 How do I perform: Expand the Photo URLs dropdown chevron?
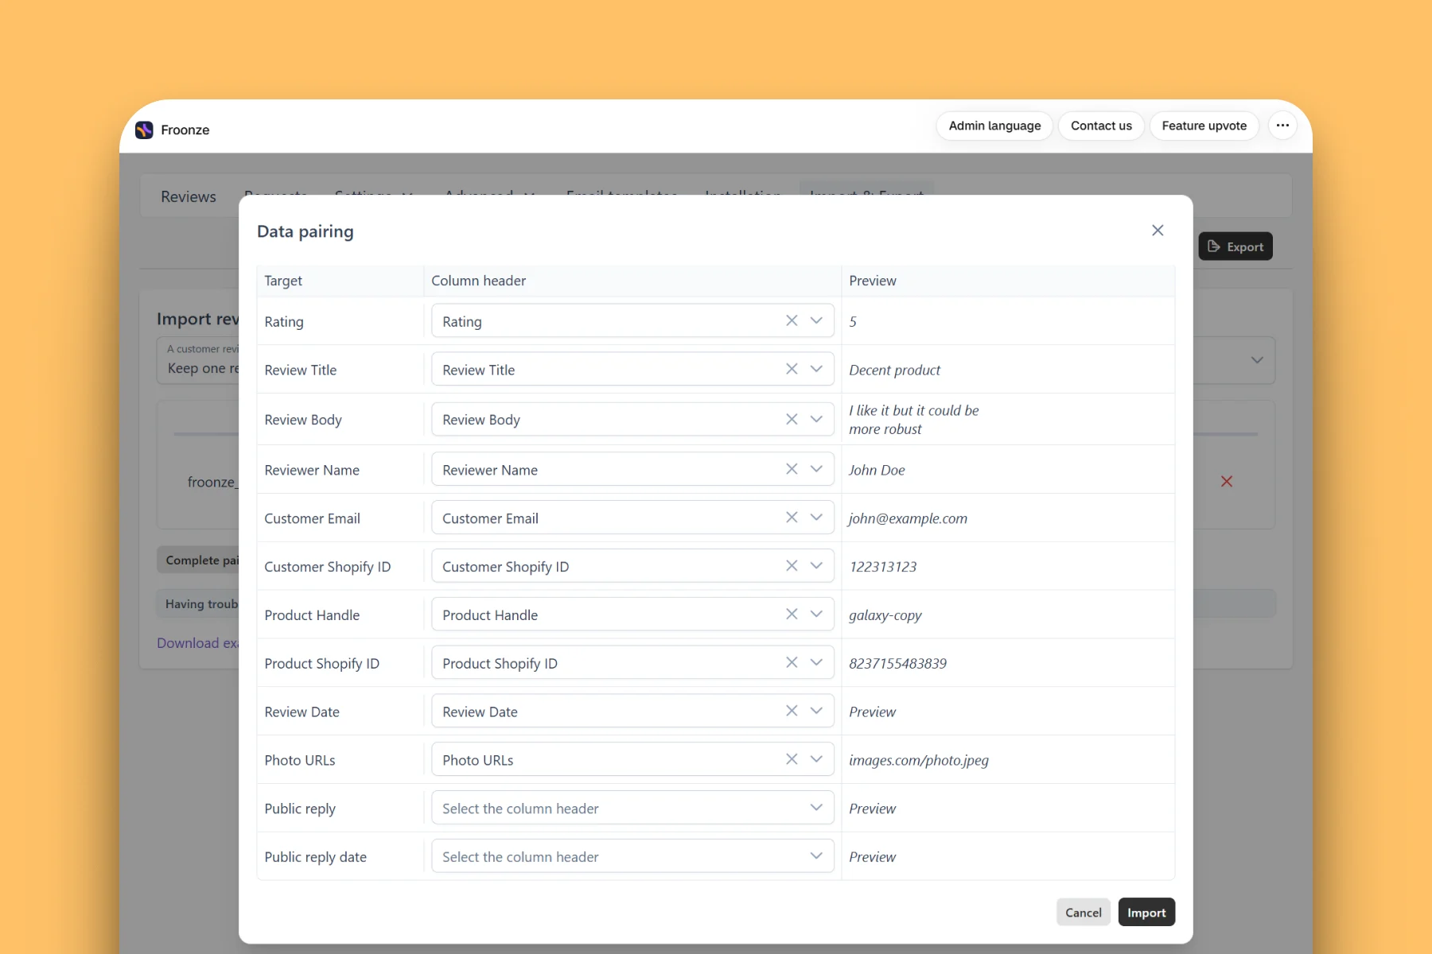coord(816,759)
